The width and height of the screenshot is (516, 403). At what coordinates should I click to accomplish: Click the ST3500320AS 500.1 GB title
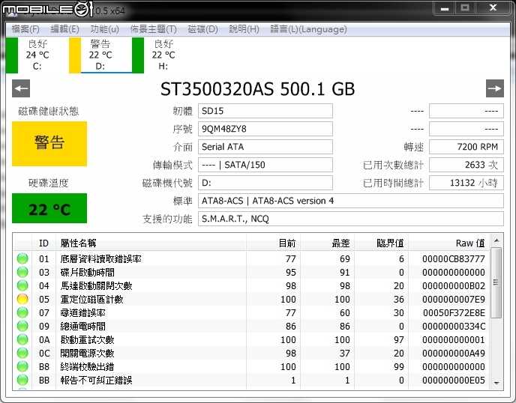point(258,88)
